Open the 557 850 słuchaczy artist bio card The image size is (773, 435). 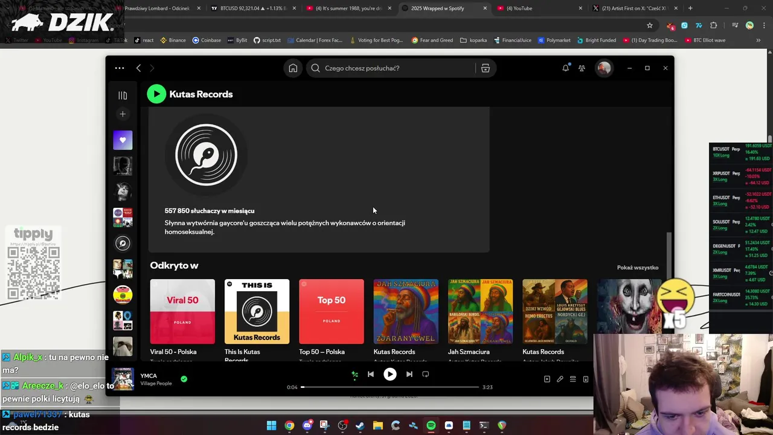pyautogui.click(x=319, y=180)
